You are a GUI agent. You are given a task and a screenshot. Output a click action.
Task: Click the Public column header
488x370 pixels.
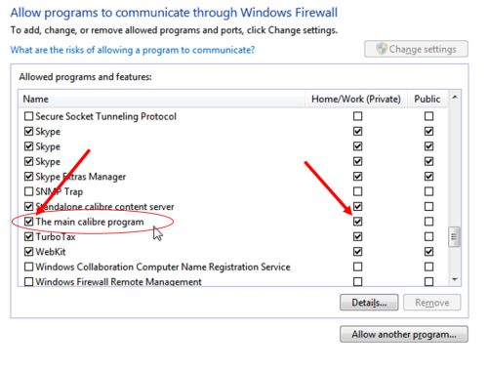coord(427,99)
